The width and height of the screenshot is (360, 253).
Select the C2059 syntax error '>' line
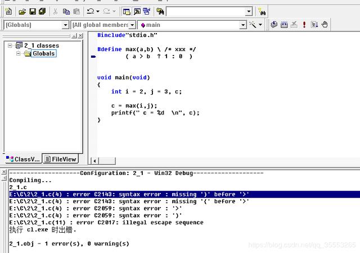96,209
